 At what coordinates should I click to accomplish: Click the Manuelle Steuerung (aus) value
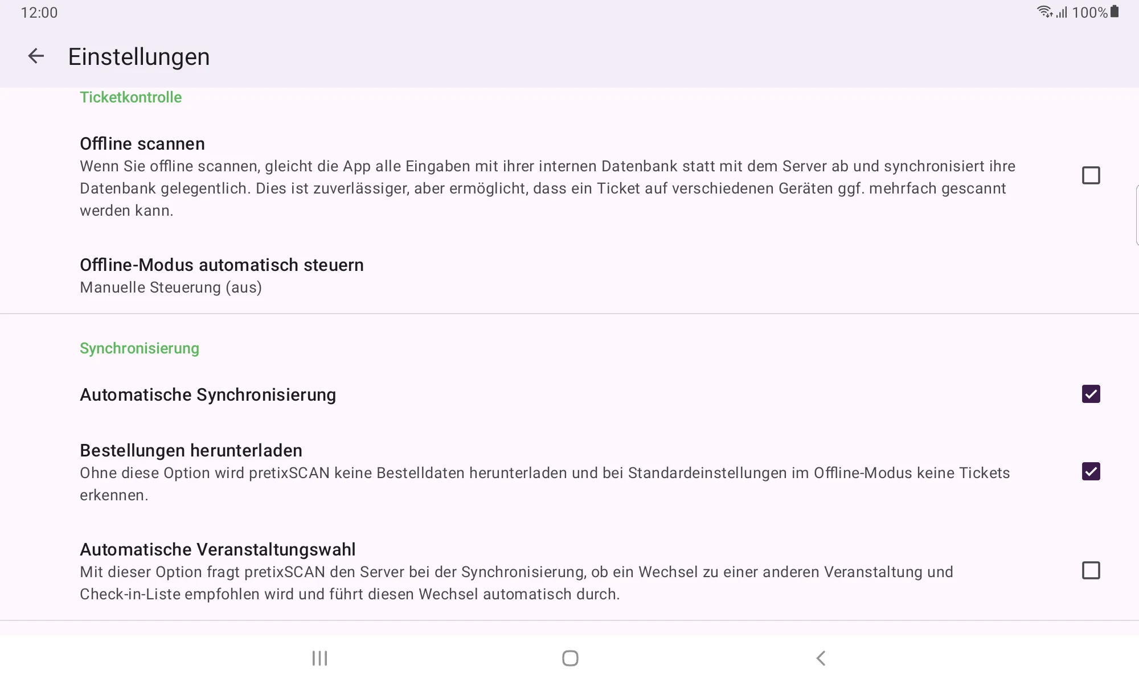[171, 287]
